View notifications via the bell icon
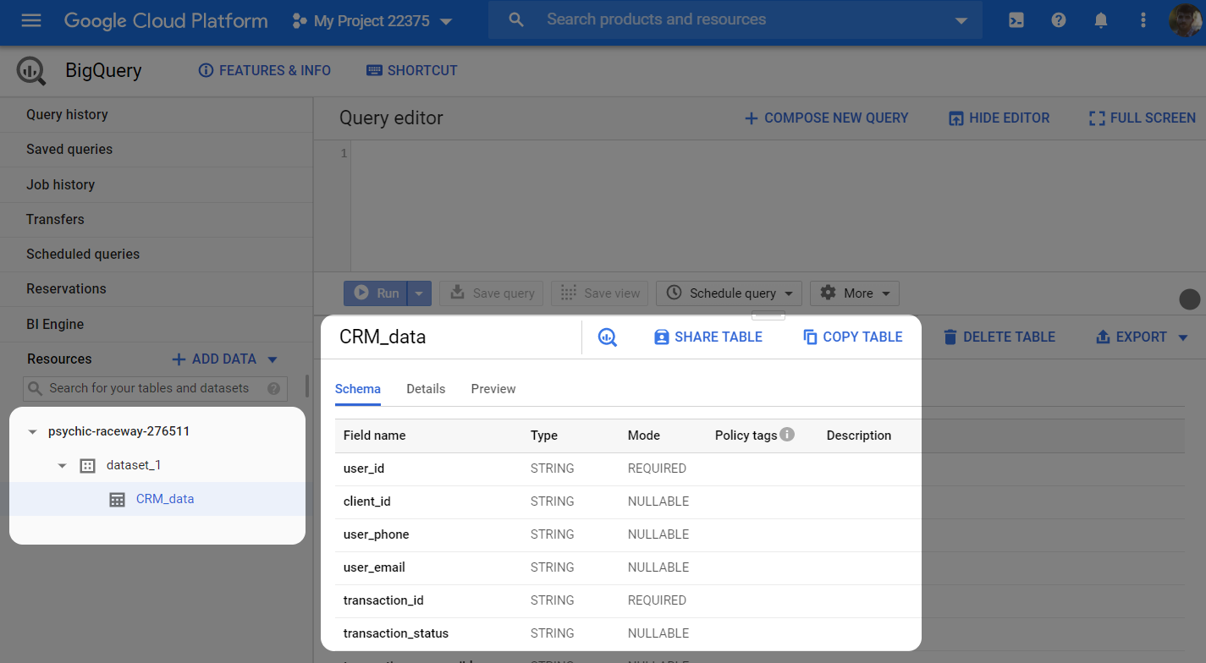 pos(1101,20)
